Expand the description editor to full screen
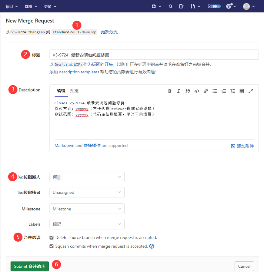The height and width of the screenshot is (272, 264). tap(251, 91)
